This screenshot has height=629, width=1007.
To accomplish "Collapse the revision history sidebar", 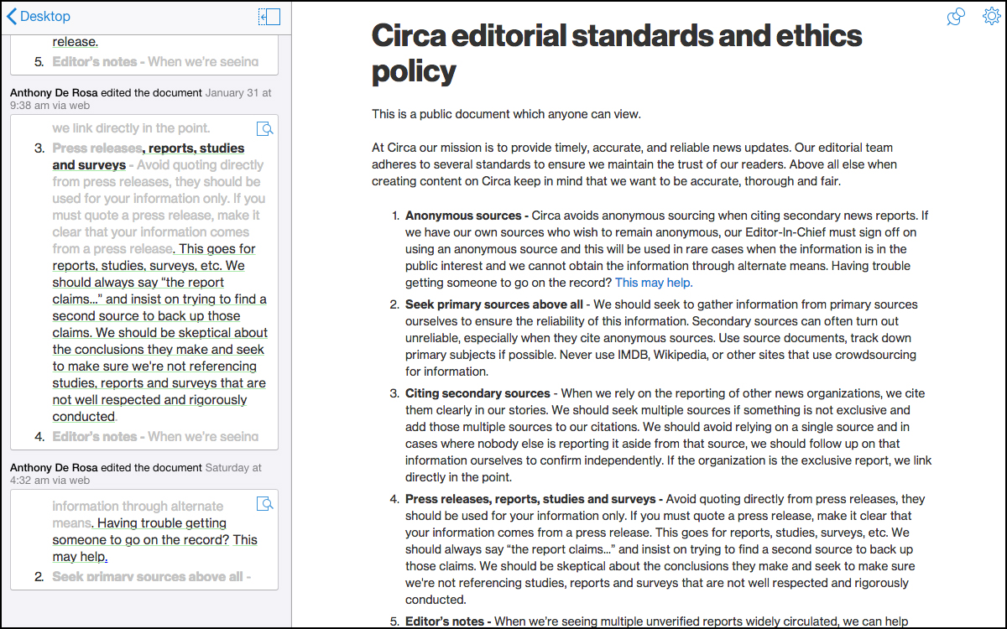I will (269, 17).
